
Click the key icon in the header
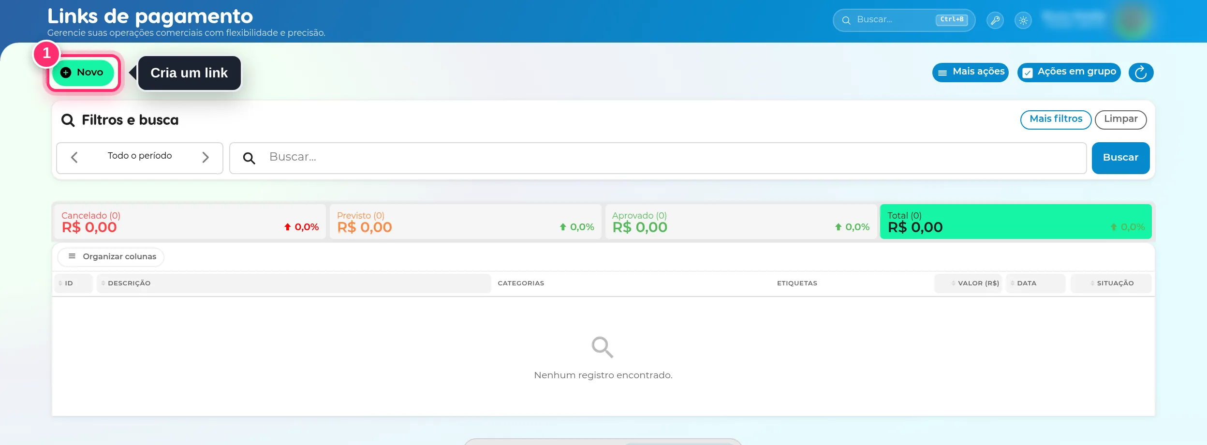click(x=995, y=20)
